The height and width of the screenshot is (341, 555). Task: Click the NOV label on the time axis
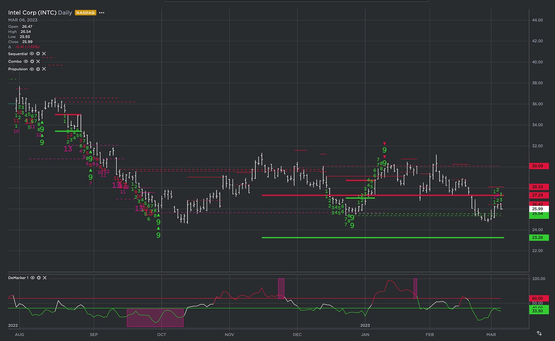click(229, 335)
